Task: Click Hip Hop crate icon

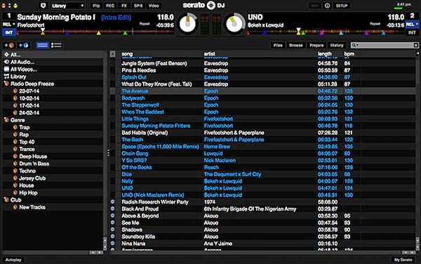Action: 15,192
